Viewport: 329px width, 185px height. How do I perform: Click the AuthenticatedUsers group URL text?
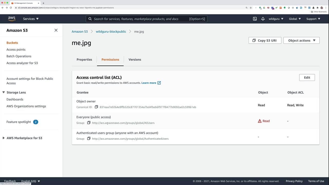tap(130, 139)
